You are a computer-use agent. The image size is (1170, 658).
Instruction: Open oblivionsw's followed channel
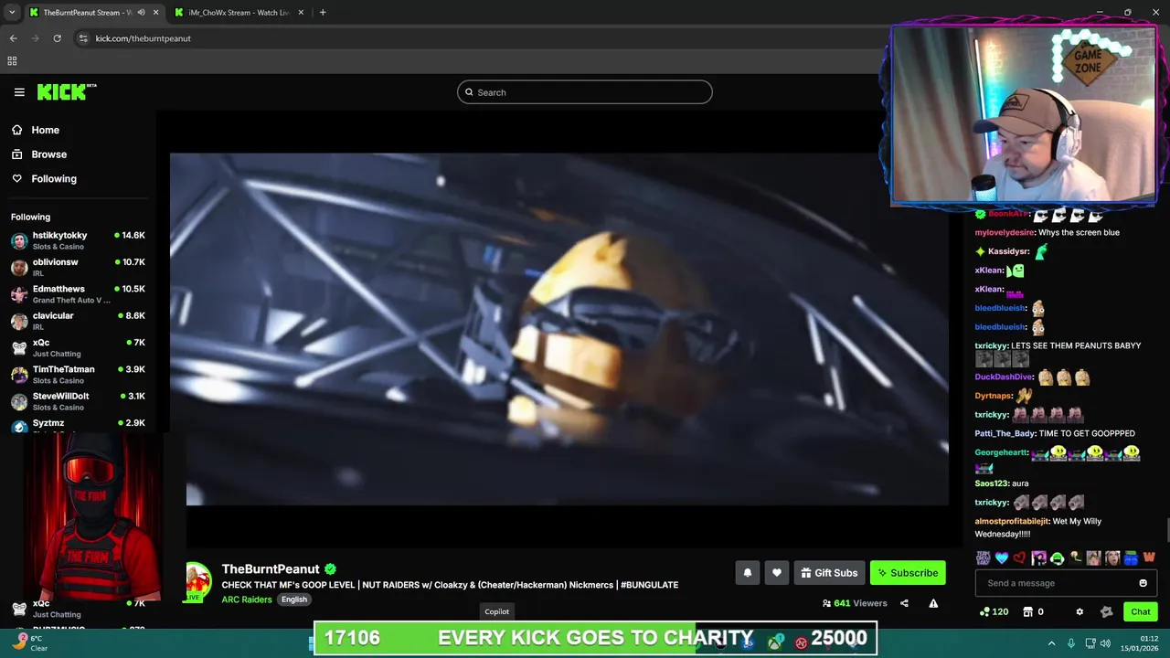tap(78, 267)
